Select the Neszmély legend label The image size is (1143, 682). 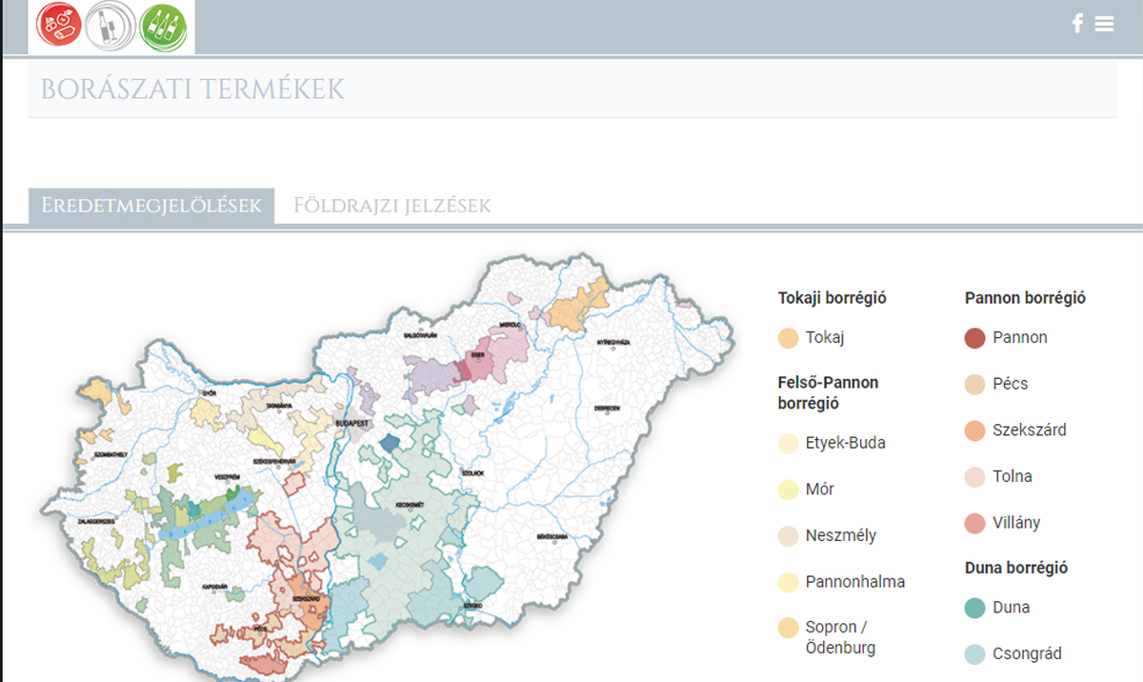click(x=840, y=535)
